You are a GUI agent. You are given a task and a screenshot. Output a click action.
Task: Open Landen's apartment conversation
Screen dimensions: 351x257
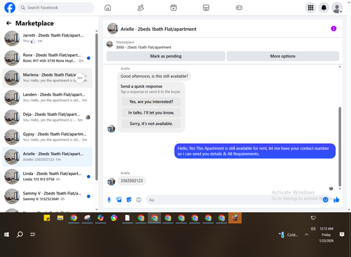(47, 98)
